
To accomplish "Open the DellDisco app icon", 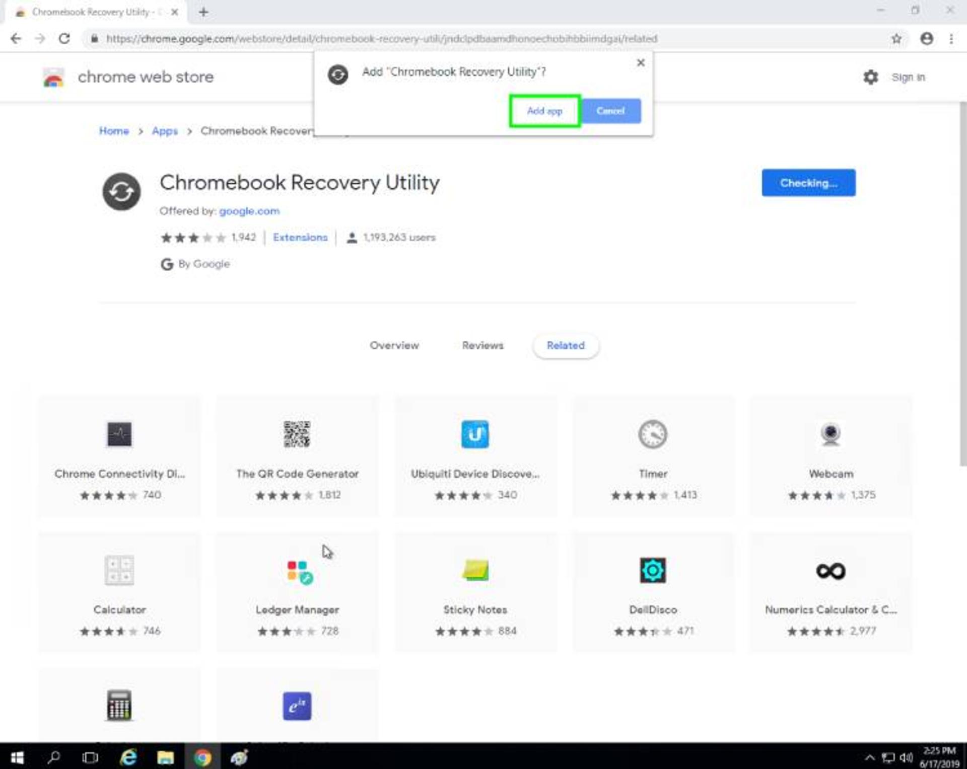I will coord(653,570).
